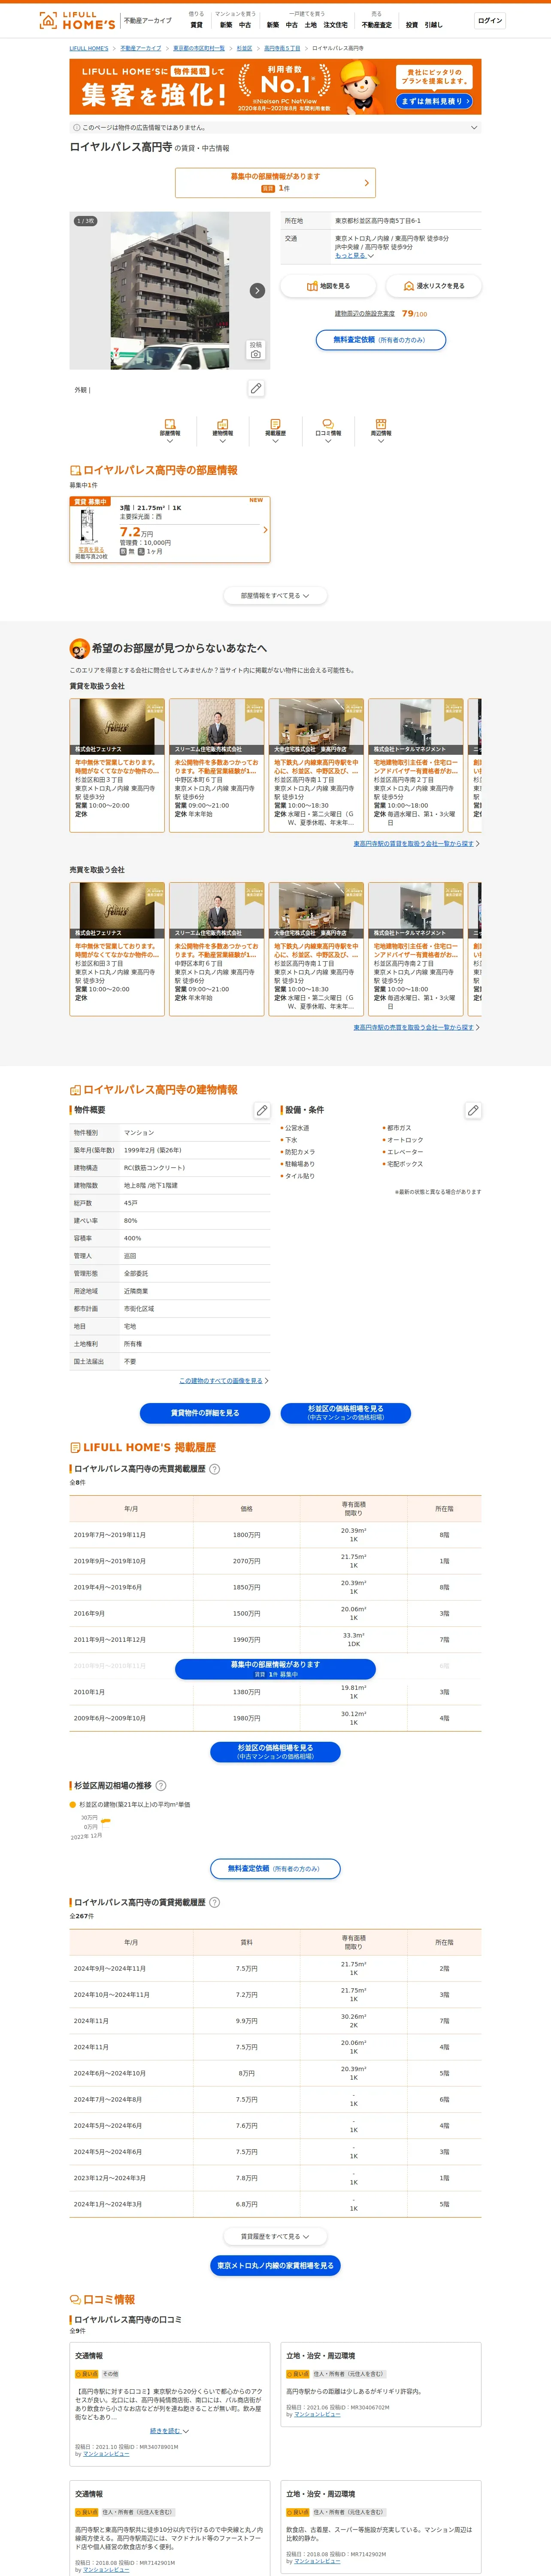Open the 3階 21.75m² 1K room listing arrow

tap(265, 530)
